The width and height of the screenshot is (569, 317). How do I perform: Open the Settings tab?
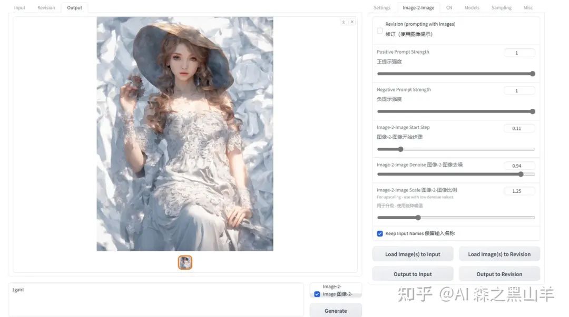click(382, 7)
